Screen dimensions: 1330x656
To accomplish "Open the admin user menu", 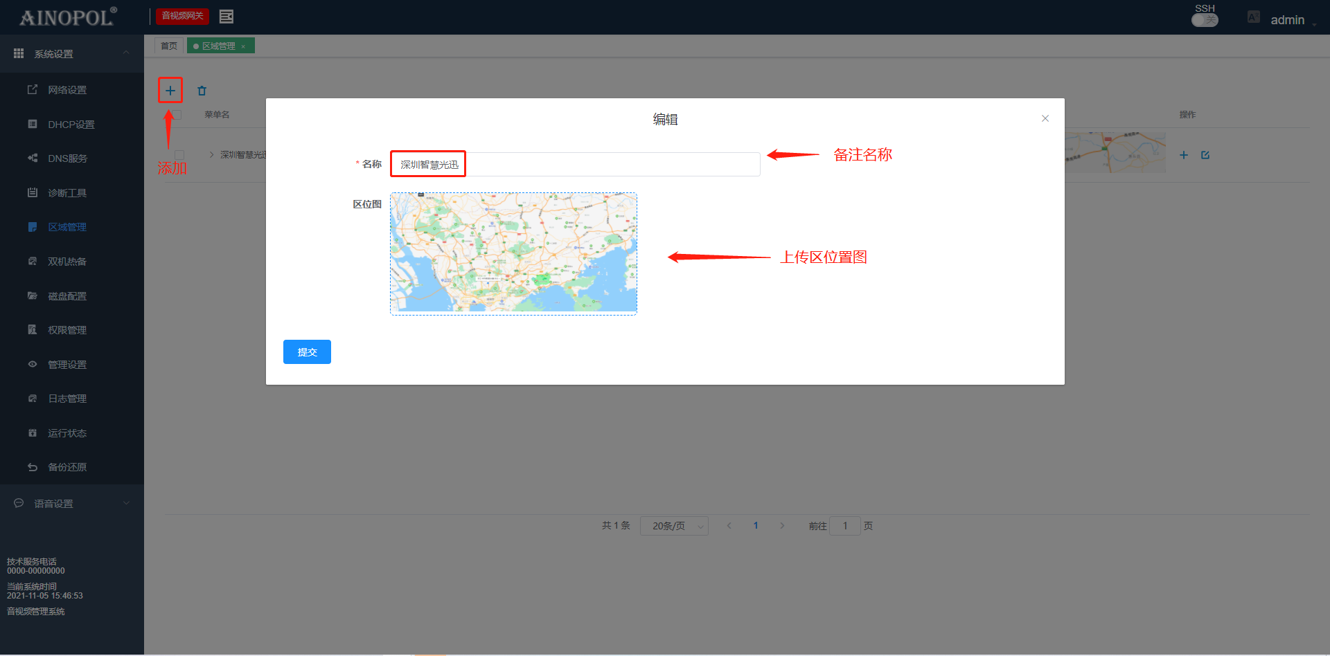I will (x=1287, y=20).
